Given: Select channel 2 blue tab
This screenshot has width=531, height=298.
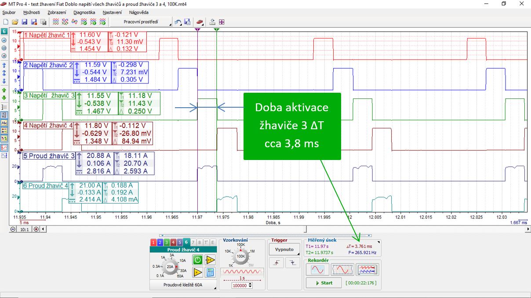Looking at the screenshot, I should 160,242.
